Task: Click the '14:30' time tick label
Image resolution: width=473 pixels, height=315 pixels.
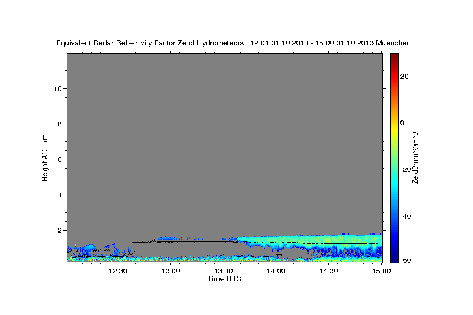Action: (329, 271)
